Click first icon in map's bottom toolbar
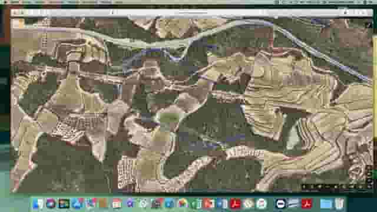377x212 pixels. pyautogui.click(x=304, y=186)
